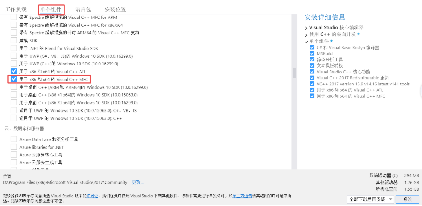Enable the 建模 SDK checkbox

coord(14,40)
